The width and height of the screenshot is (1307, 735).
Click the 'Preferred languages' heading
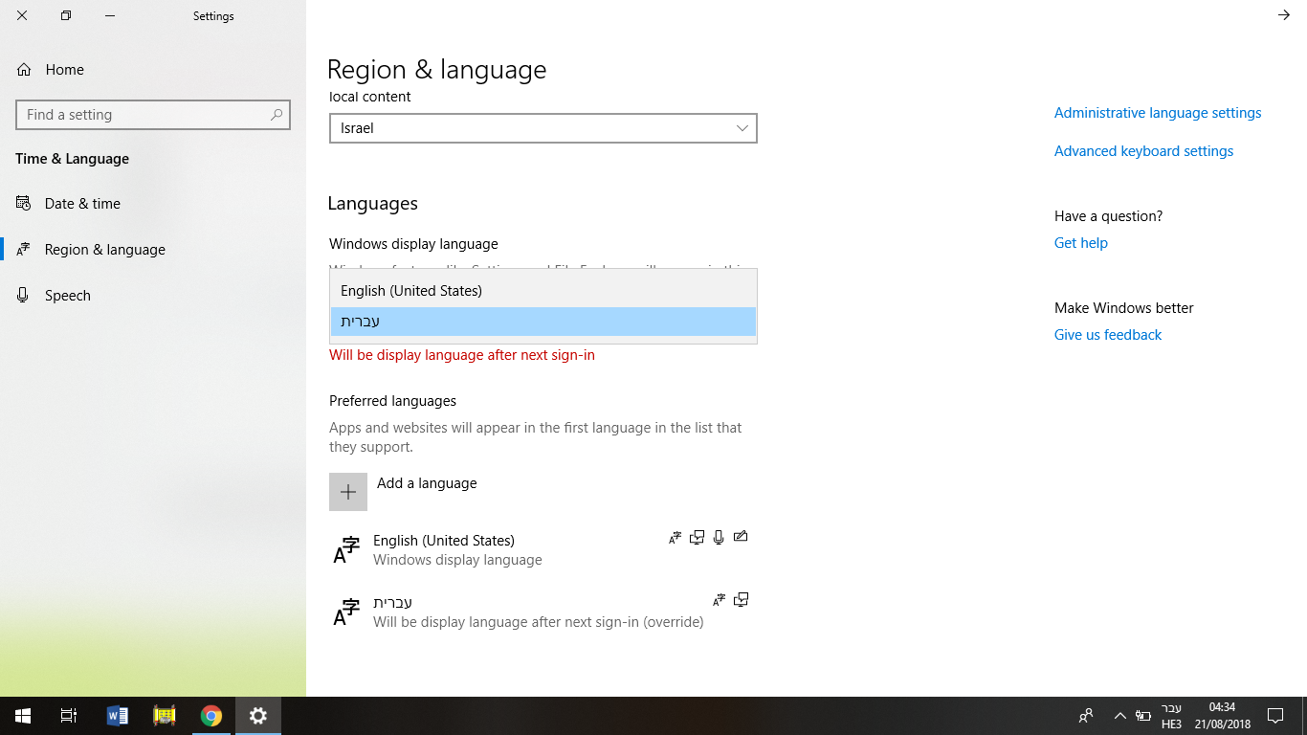click(x=392, y=401)
